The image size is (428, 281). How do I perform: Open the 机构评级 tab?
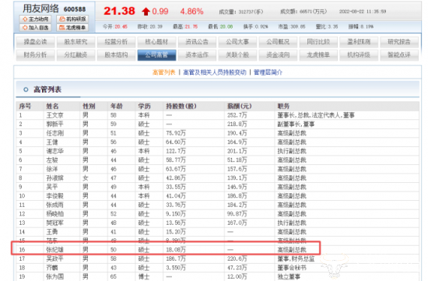[x=359, y=55]
